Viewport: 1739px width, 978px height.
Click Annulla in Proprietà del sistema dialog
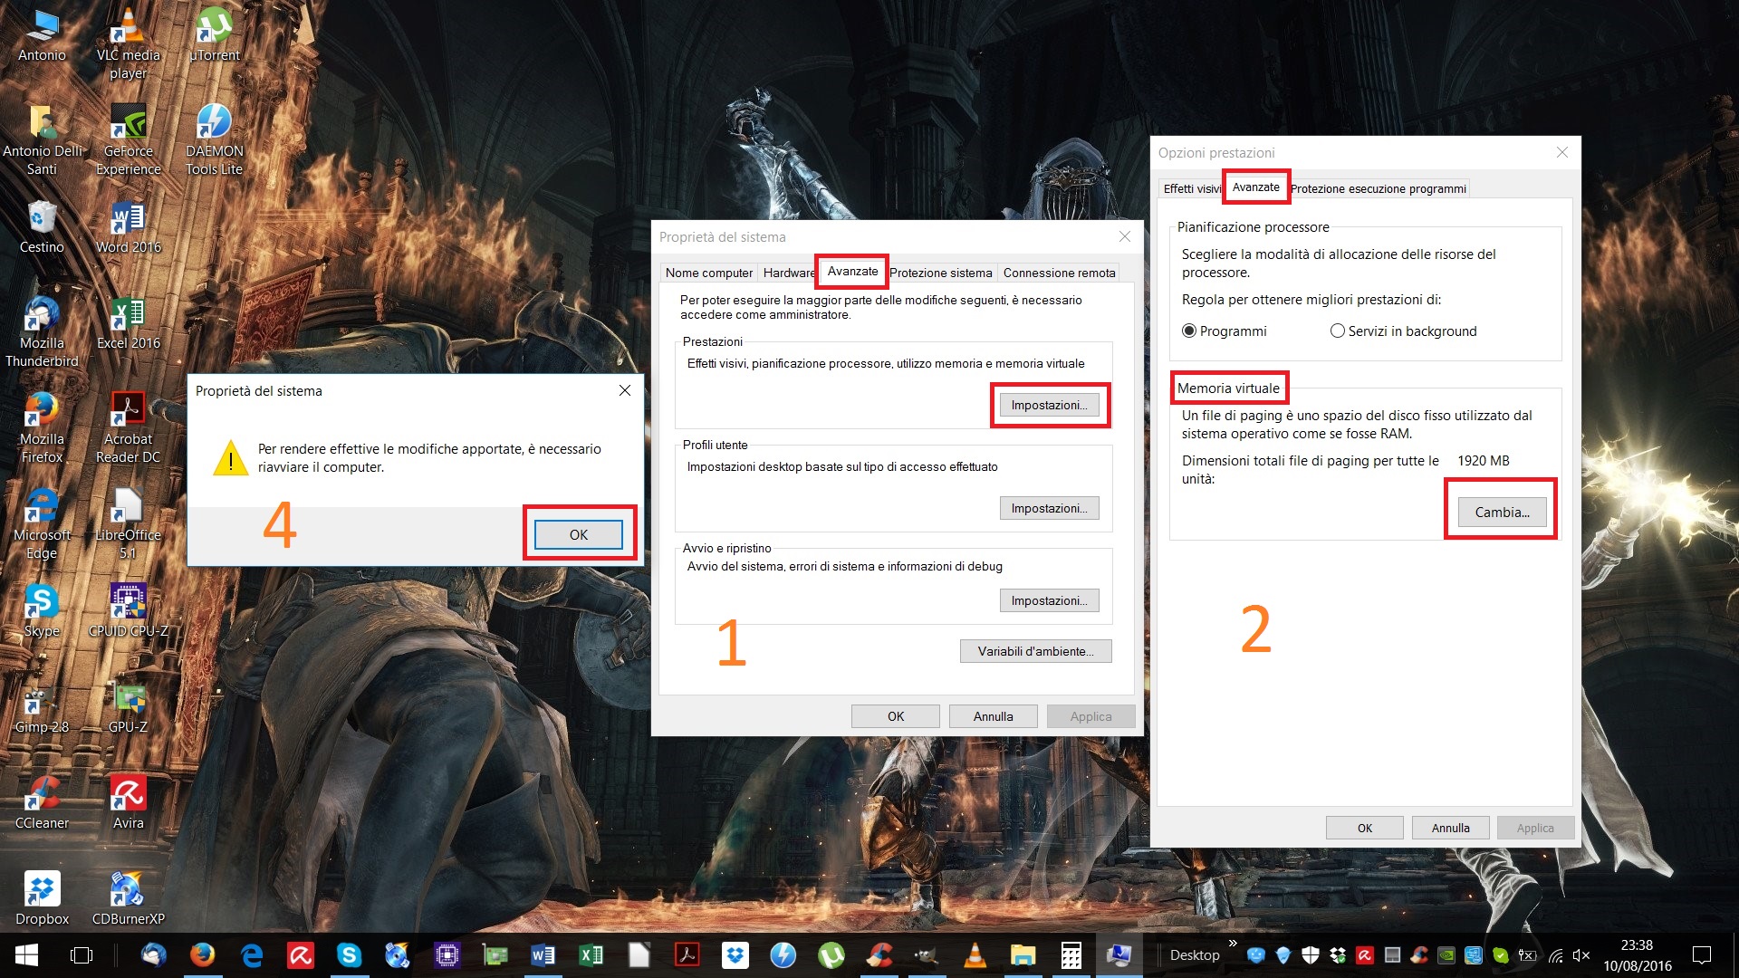coord(993,716)
